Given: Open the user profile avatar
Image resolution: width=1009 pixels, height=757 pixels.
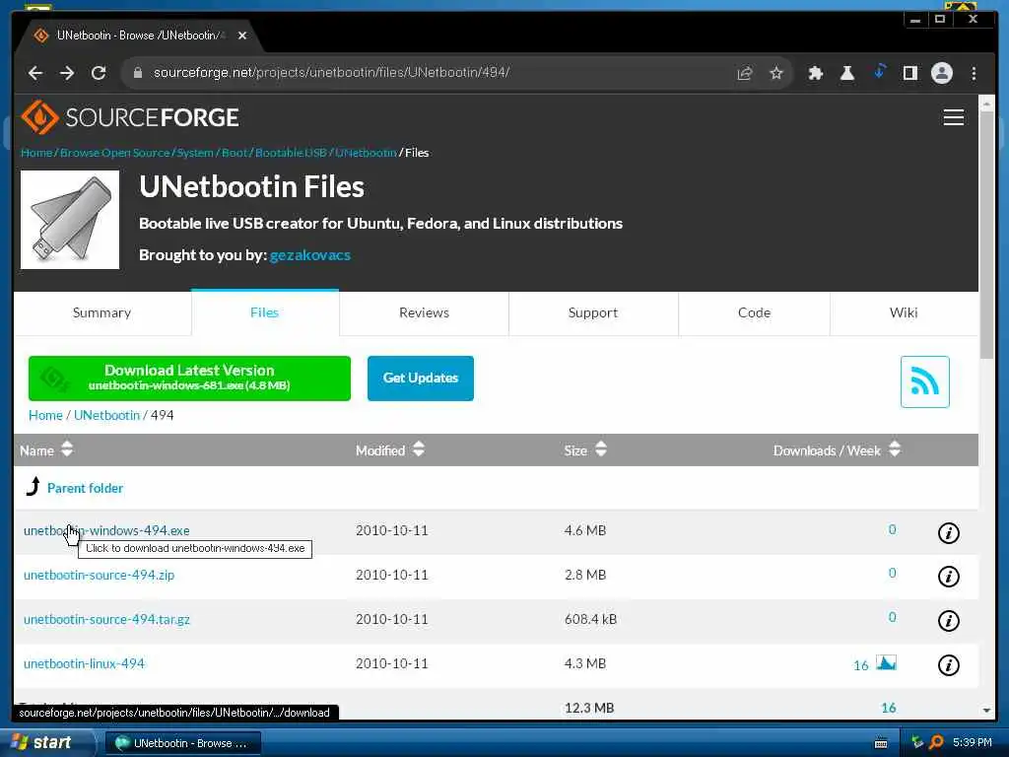Looking at the screenshot, I should click(x=941, y=73).
